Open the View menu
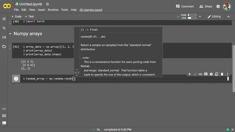 32,10
